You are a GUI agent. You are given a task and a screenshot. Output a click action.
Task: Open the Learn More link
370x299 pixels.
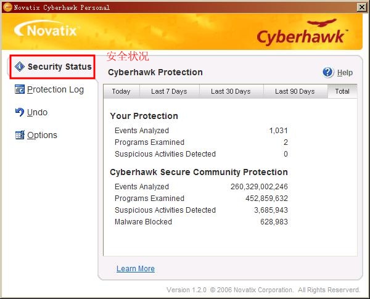pos(136,269)
